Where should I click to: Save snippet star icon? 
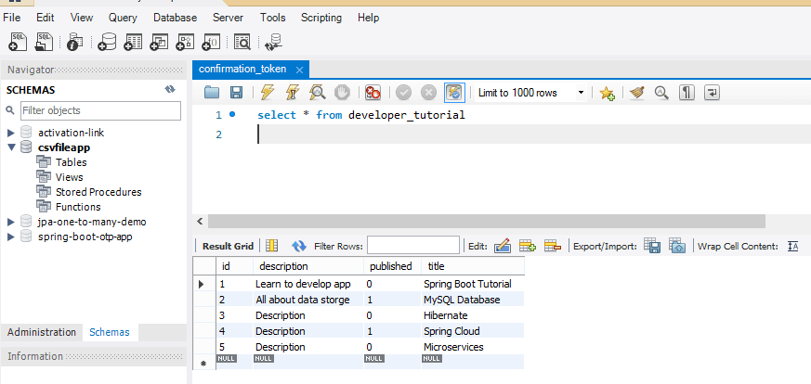click(607, 93)
